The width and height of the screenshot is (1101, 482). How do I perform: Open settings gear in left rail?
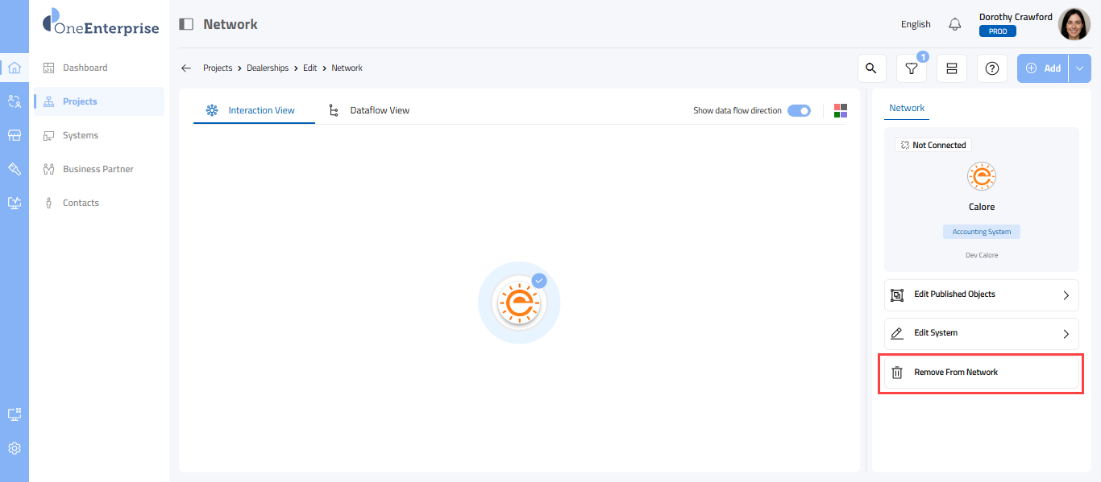point(15,448)
